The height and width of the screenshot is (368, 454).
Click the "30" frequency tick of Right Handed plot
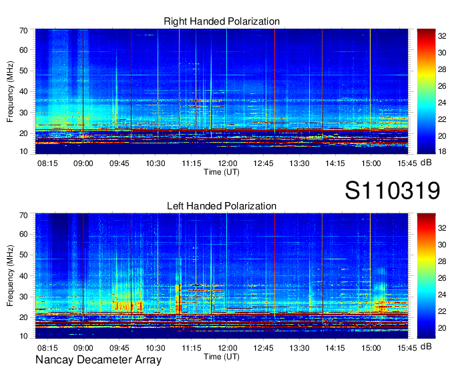tap(23, 113)
